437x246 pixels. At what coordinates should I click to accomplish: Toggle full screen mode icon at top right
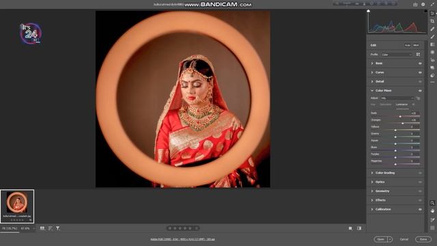click(x=432, y=4)
